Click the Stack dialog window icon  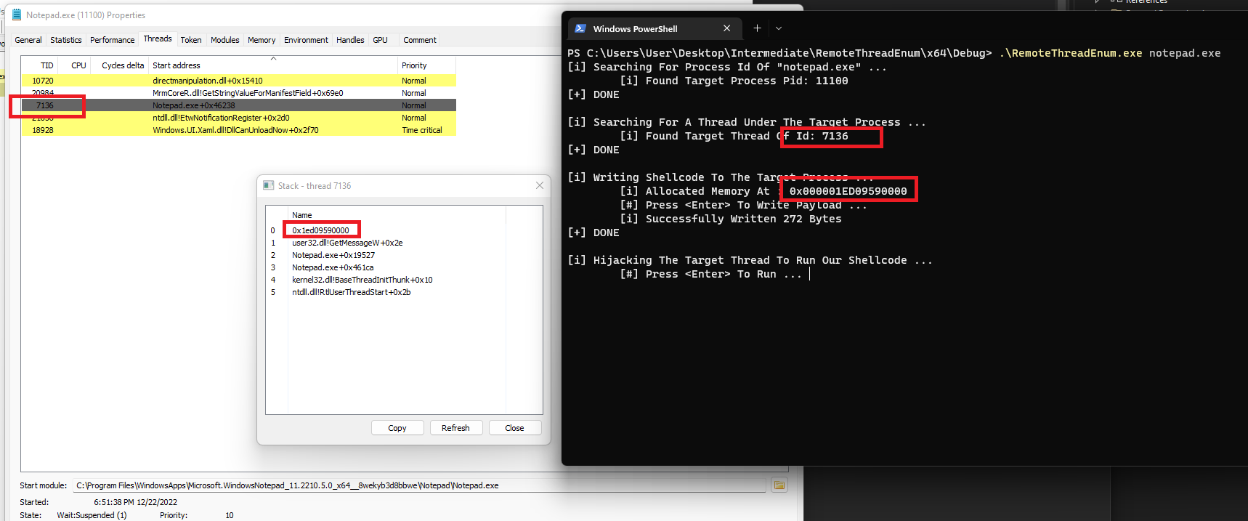coord(268,185)
